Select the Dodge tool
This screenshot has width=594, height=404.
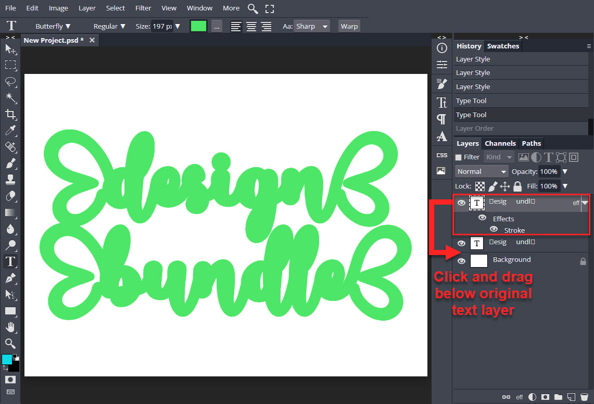pos(10,245)
